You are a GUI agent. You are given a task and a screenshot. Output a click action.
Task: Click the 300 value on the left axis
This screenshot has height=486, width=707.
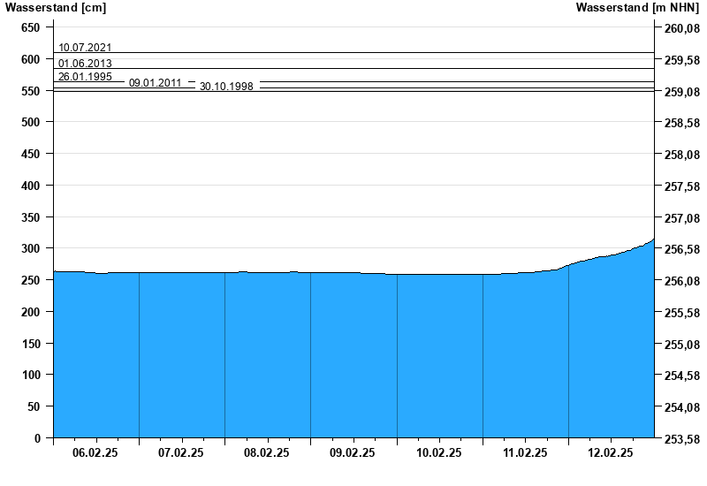tap(31, 248)
